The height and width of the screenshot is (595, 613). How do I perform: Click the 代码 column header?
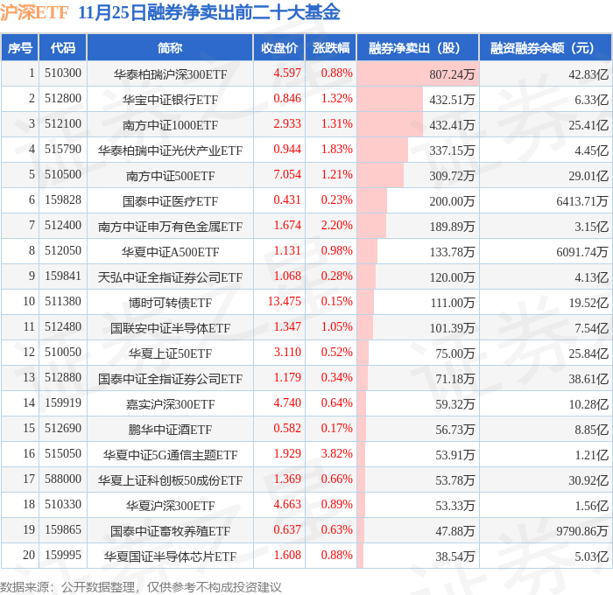62,47
